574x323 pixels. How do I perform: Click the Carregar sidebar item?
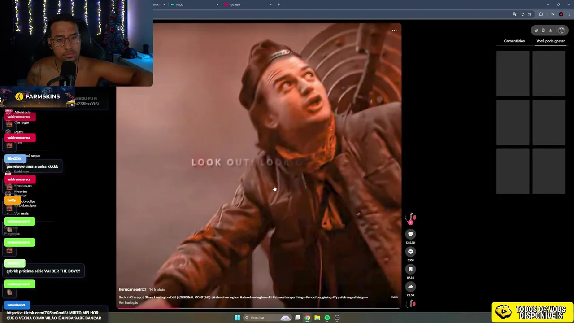click(22, 122)
